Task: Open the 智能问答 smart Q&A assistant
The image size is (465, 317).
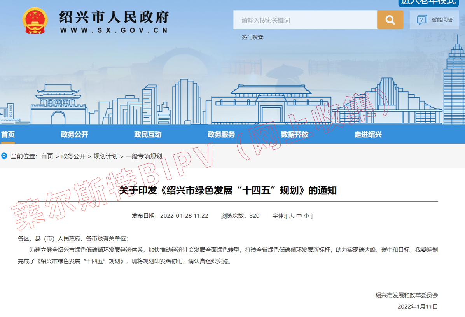Action: (434, 20)
